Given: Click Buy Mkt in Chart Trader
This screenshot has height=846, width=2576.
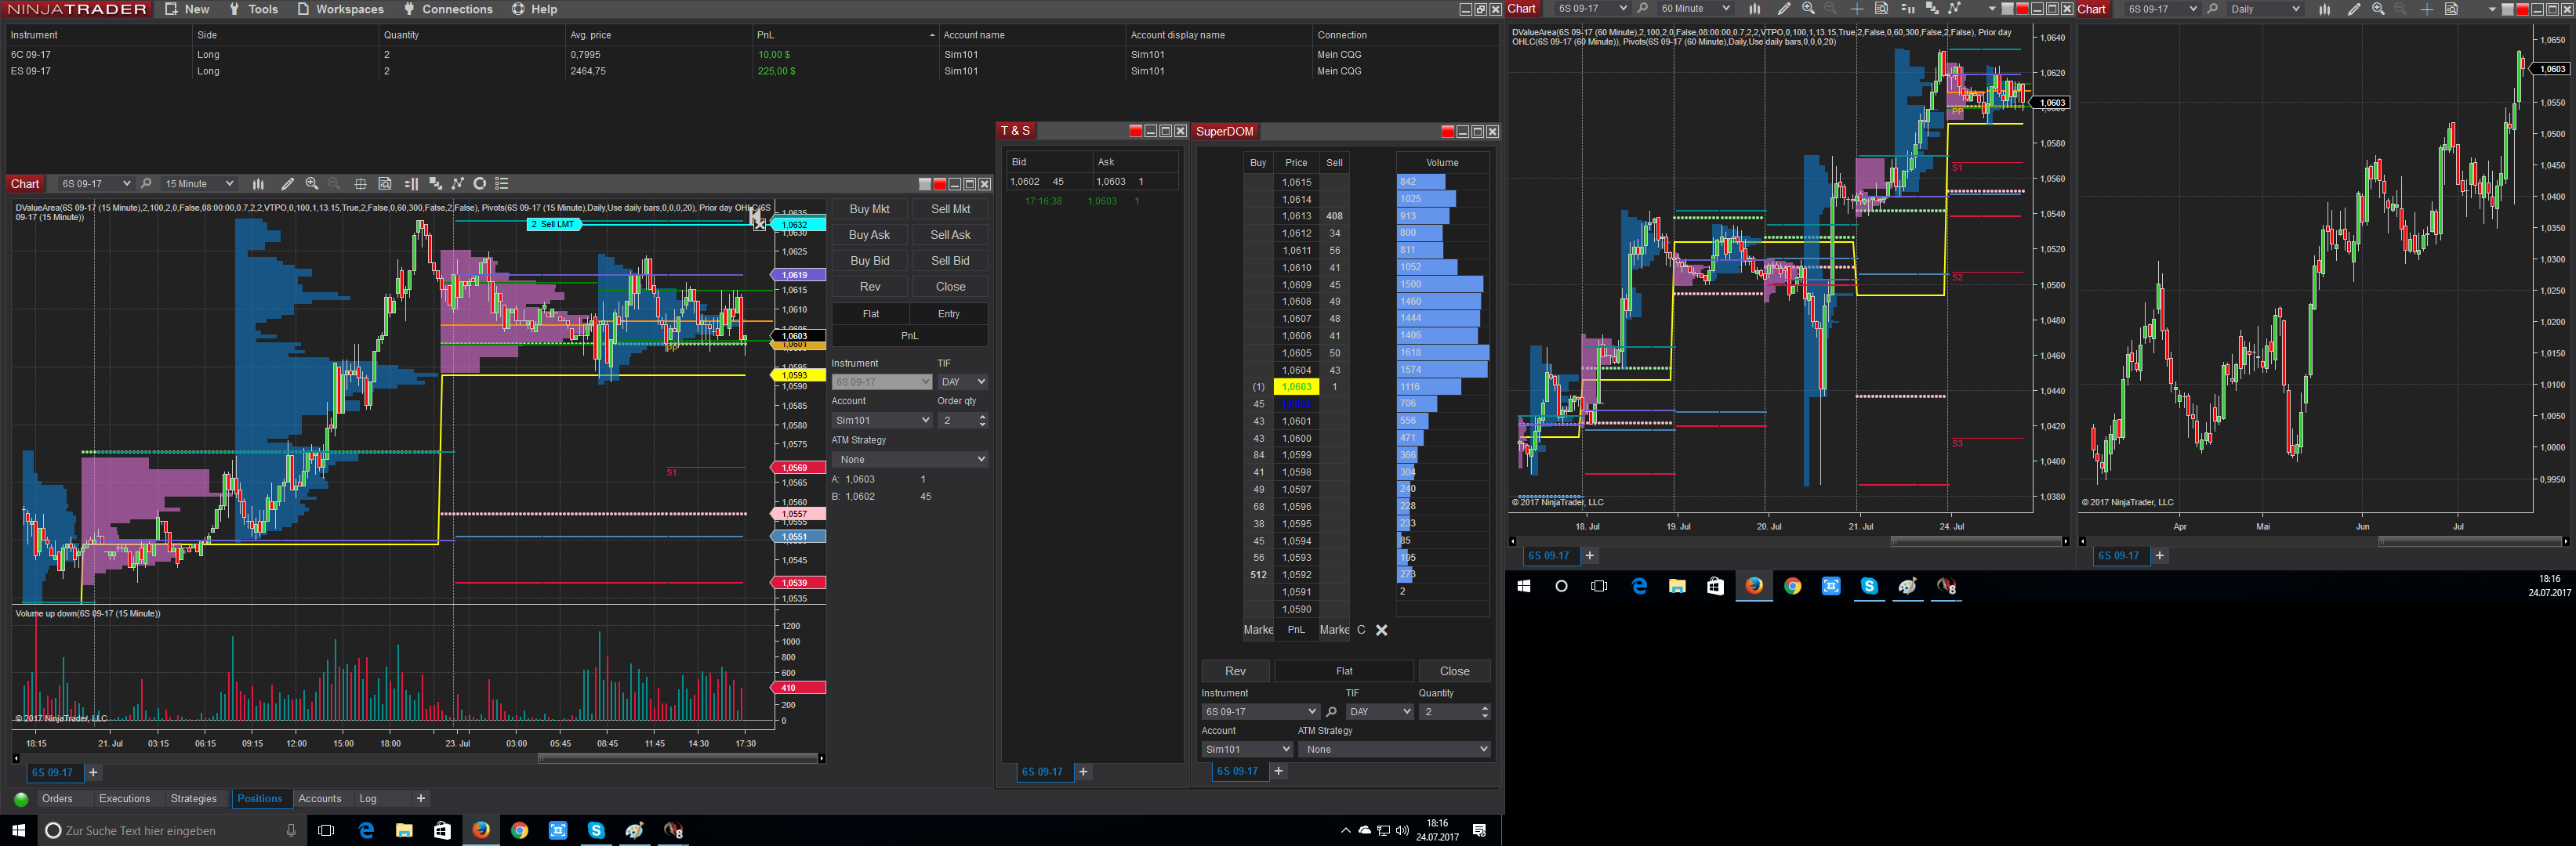Looking at the screenshot, I should pos(869,208).
